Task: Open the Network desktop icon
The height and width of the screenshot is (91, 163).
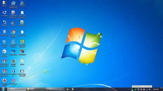Action: coord(4,23)
